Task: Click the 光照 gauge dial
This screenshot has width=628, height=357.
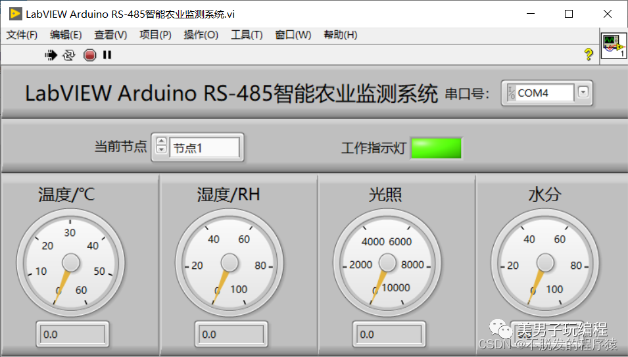Action: (387, 264)
